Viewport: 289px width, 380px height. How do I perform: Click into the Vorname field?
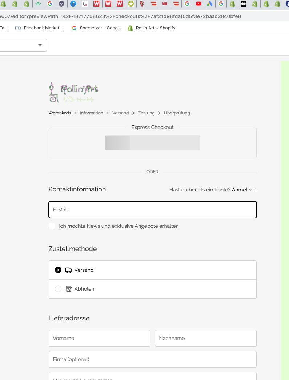click(x=99, y=338)
